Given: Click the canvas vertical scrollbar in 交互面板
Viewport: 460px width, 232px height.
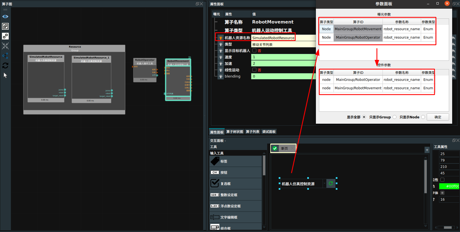Looking at the screenshot, I should [426, 176].
